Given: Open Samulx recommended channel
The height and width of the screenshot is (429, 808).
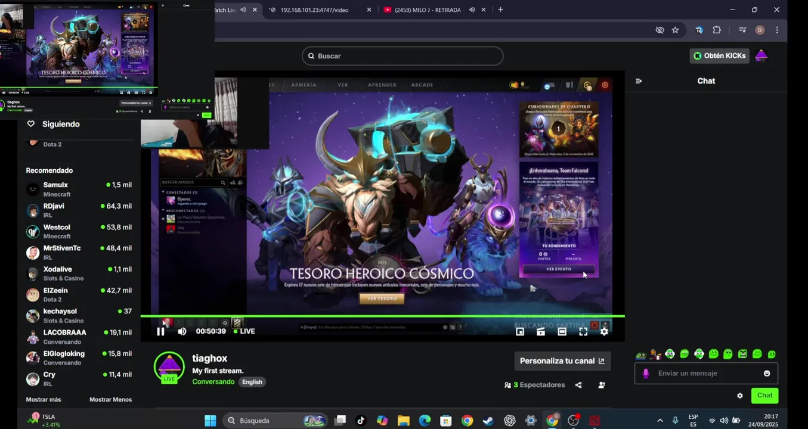Looking at the screenshot, I should click(79, 189).
